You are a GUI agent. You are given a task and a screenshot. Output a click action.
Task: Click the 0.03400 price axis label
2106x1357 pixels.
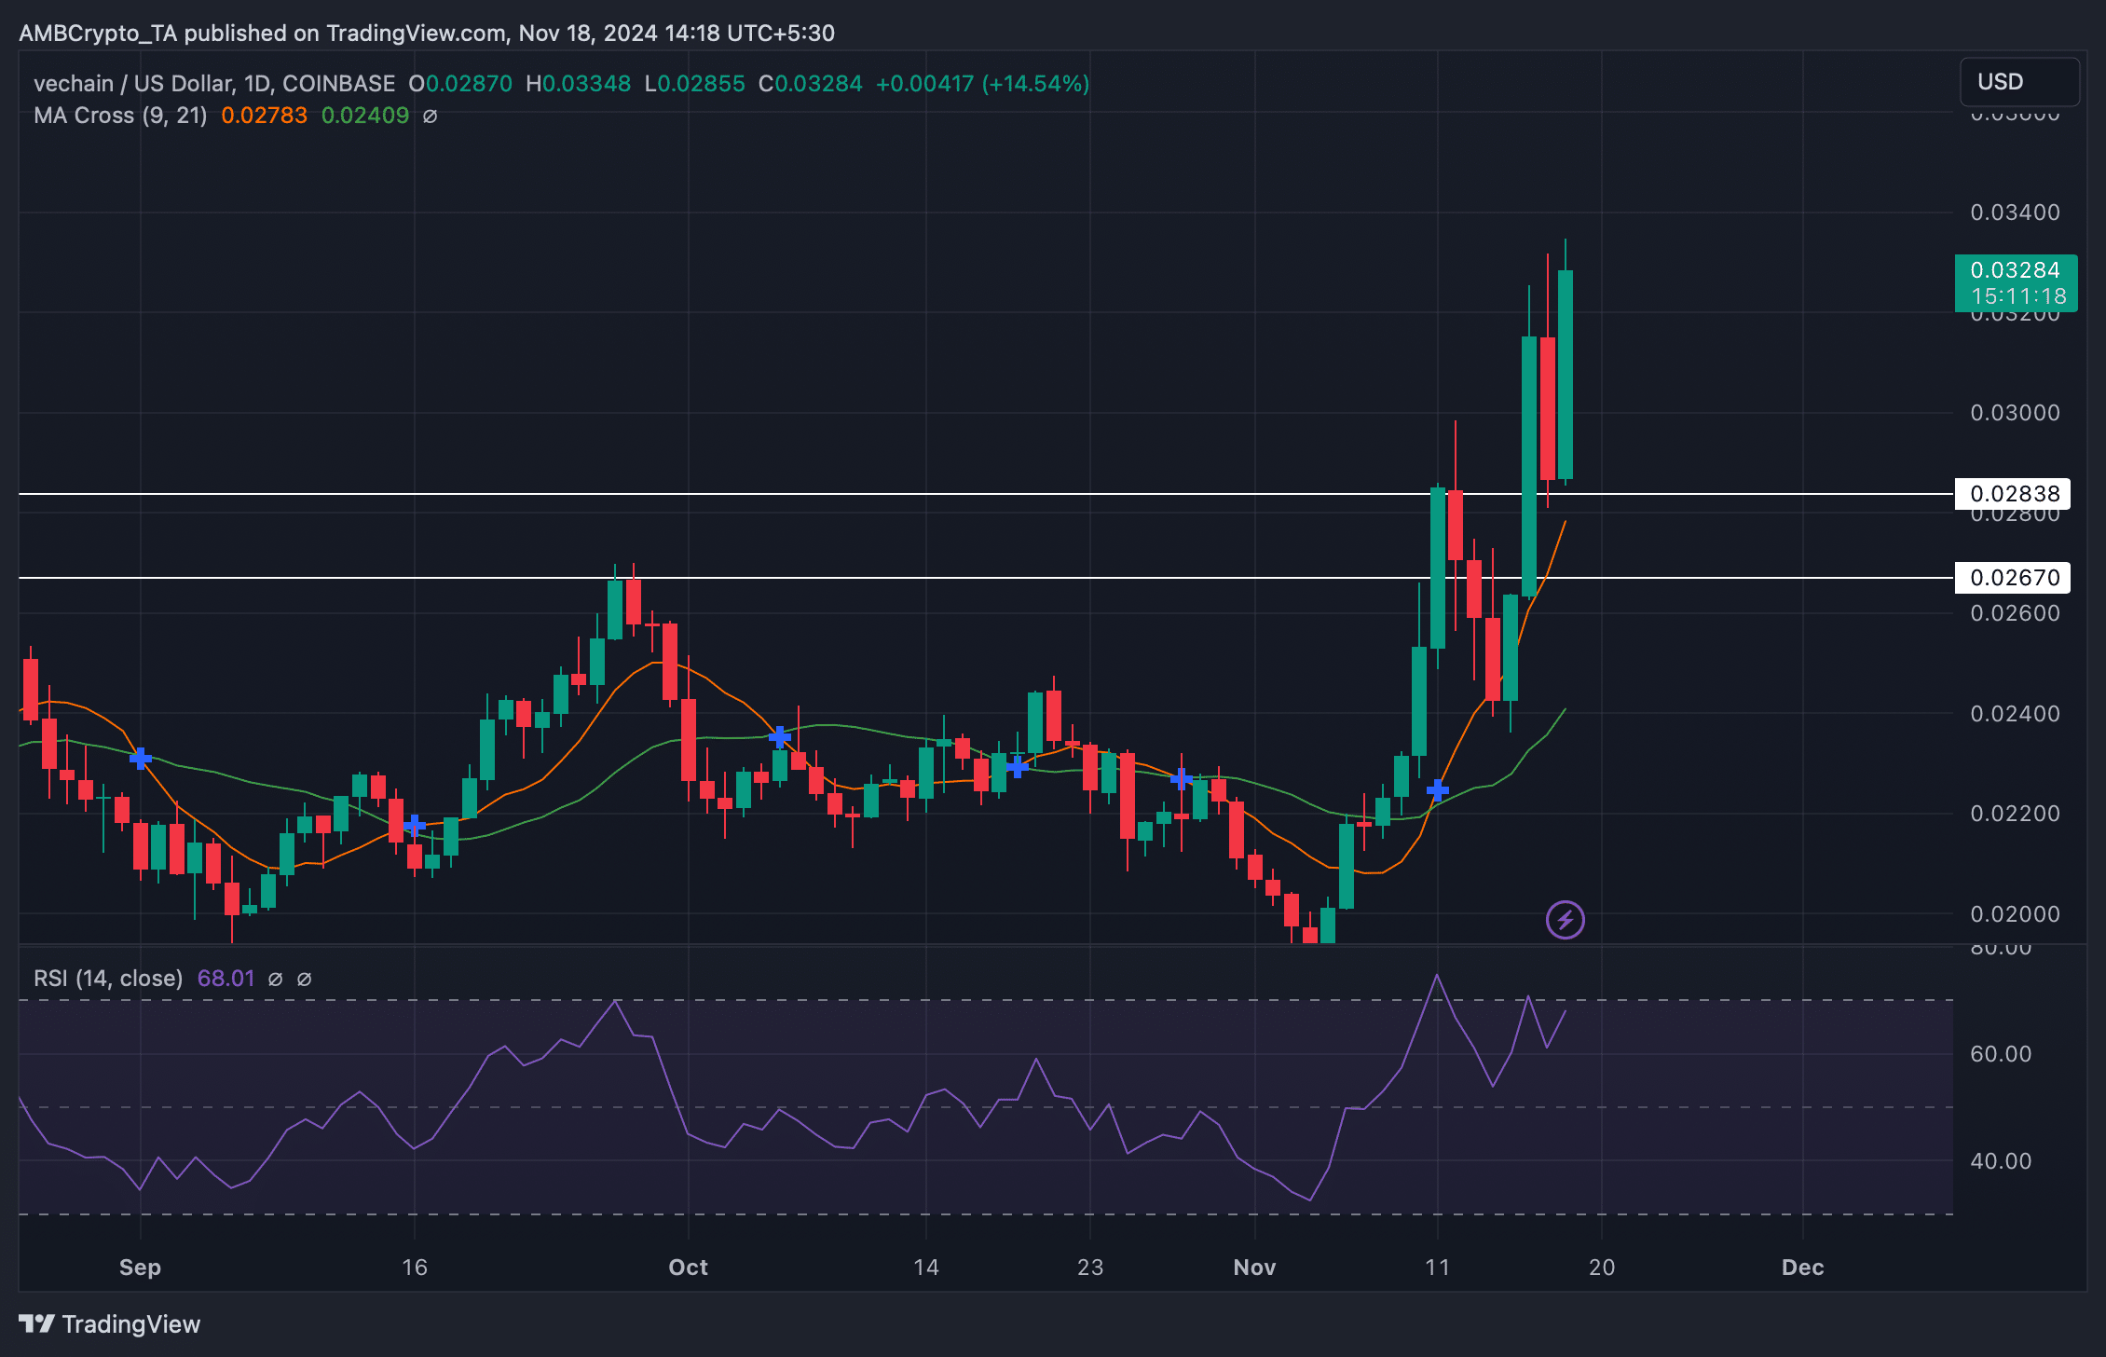[2016, 212]
